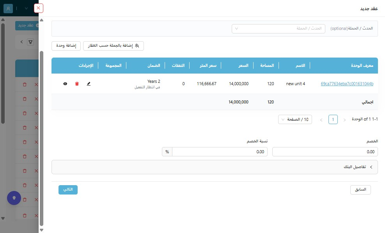Open the user profile avatar icon
Image resolution: width=385 pixels, height=233 pixels.
(x=8, y=8)
